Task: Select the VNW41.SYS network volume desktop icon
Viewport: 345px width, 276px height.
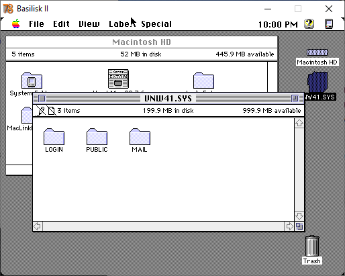Action: pyautogui.click(x=317, y=82)
